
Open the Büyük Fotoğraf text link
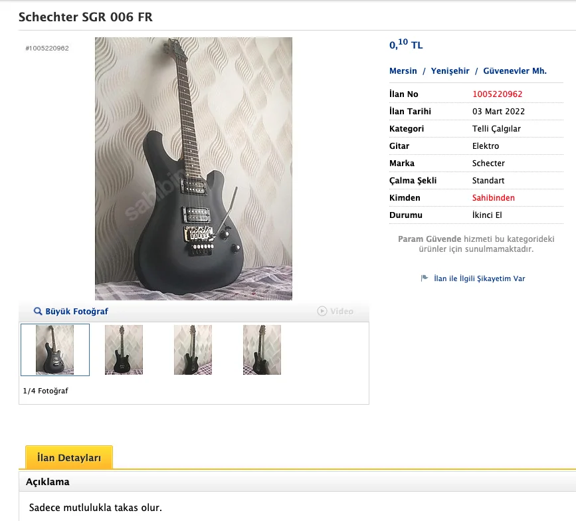[x=76, y=311]
